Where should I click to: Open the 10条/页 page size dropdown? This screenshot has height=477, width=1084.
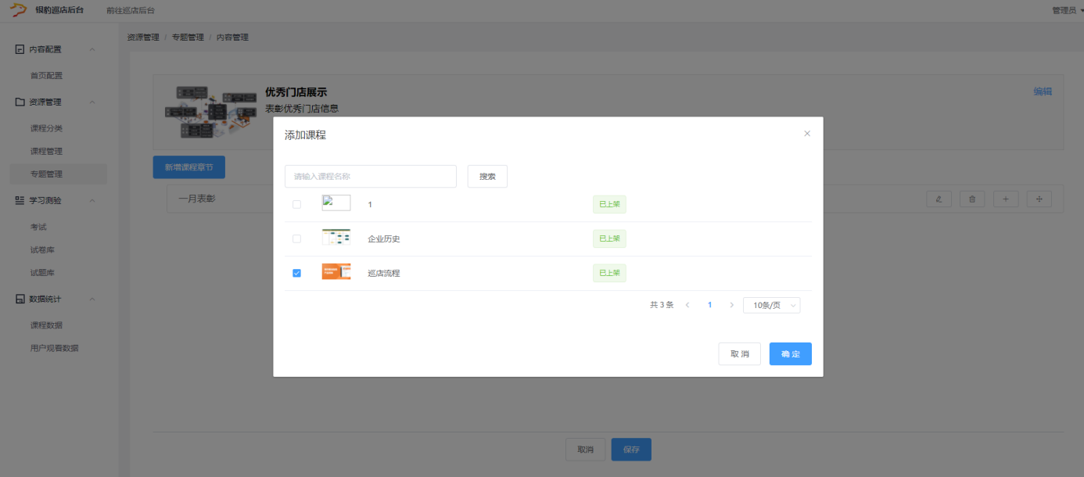tap(771, 305)
